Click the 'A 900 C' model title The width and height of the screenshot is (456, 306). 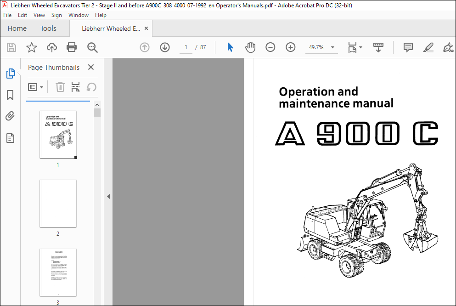point(356,133)
